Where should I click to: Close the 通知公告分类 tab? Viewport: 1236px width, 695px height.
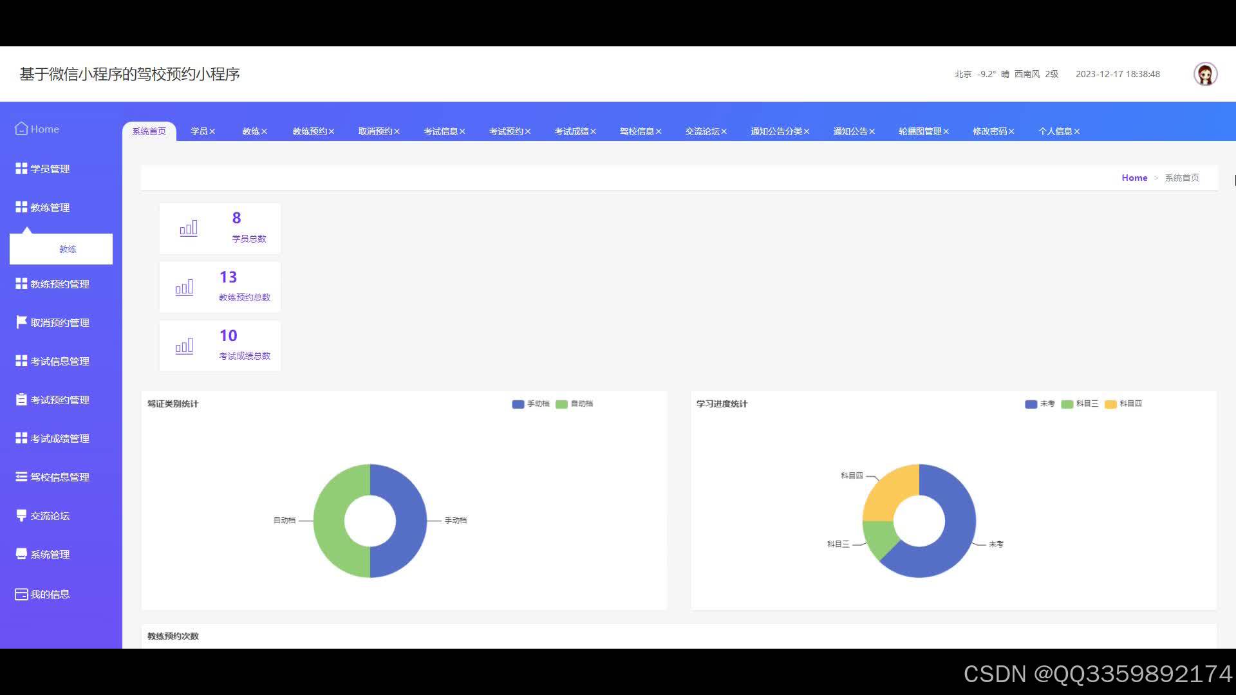pos(807,131)
